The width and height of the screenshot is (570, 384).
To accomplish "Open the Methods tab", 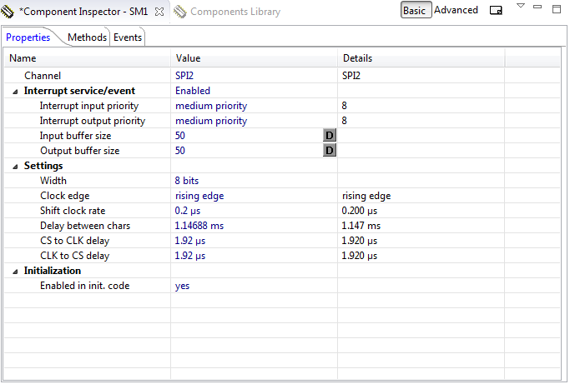I will point(87,37).
